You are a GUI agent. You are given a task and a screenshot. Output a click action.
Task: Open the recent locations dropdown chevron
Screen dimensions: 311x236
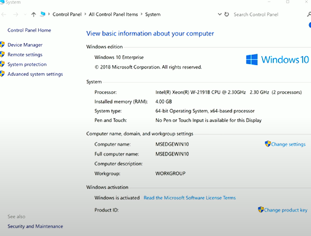[25, 15]
